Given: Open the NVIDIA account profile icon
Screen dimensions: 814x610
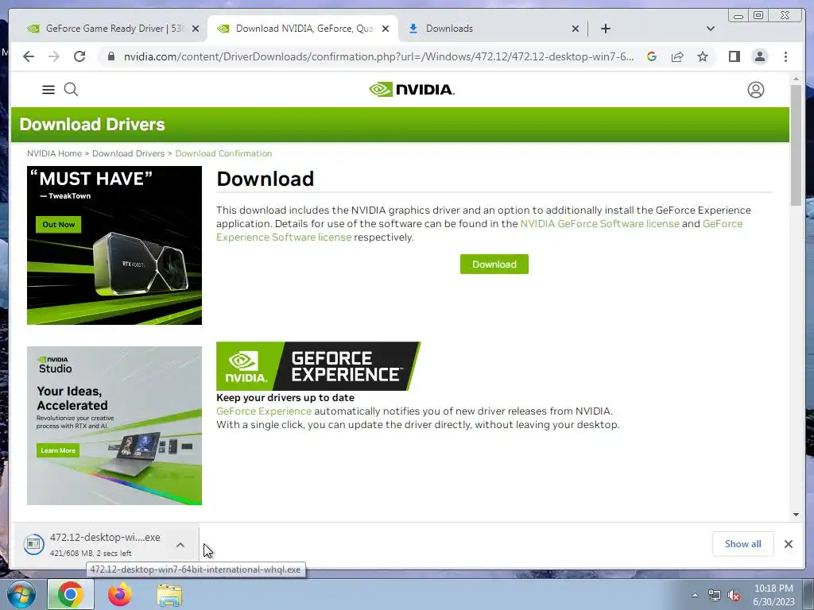Looking at the screenshot, I should pos(755,90).
